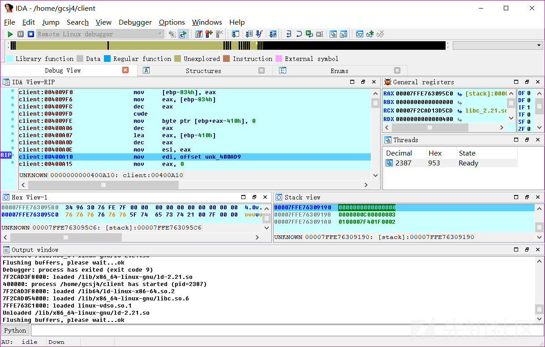Click the add breakpoint toolbar icon
Image resolution: width=545 pixels, height=347 pixels.
[209, 34]
